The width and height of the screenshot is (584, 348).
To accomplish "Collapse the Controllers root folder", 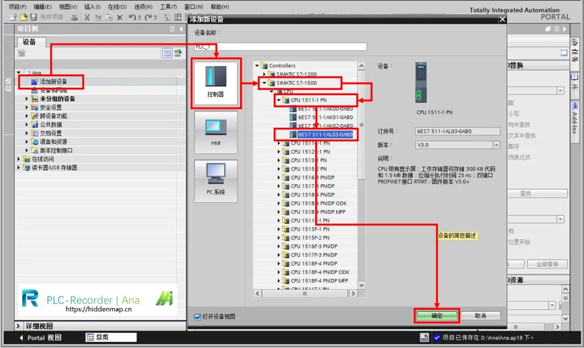I will [x=257, y=65].
